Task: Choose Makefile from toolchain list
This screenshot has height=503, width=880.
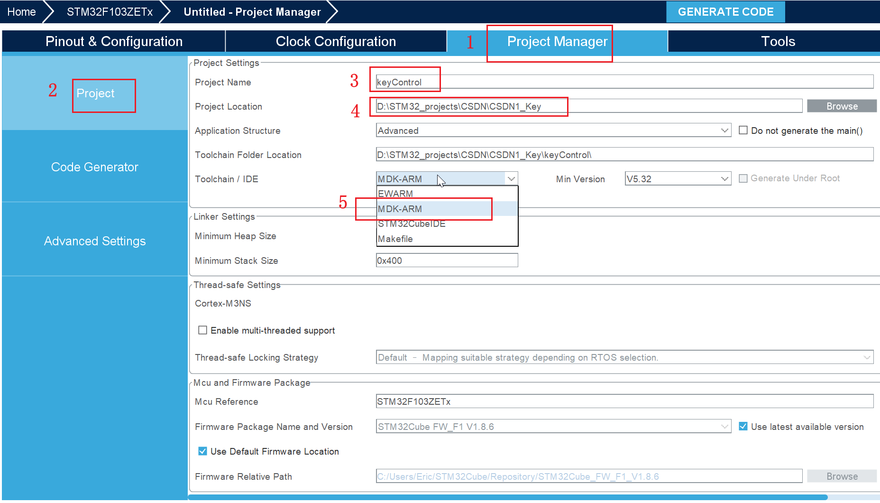Action: pos(447,239)
